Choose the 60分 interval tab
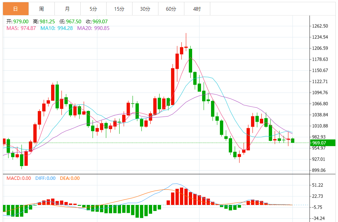338x222 pixels. click(171, 9)
